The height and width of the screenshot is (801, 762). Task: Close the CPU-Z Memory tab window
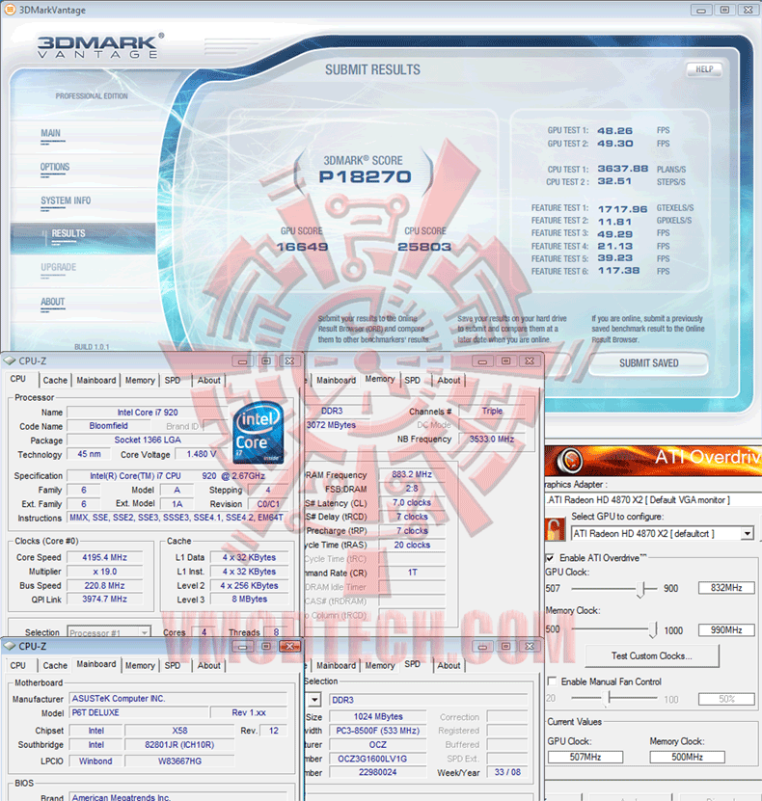(x=530, y=361)
